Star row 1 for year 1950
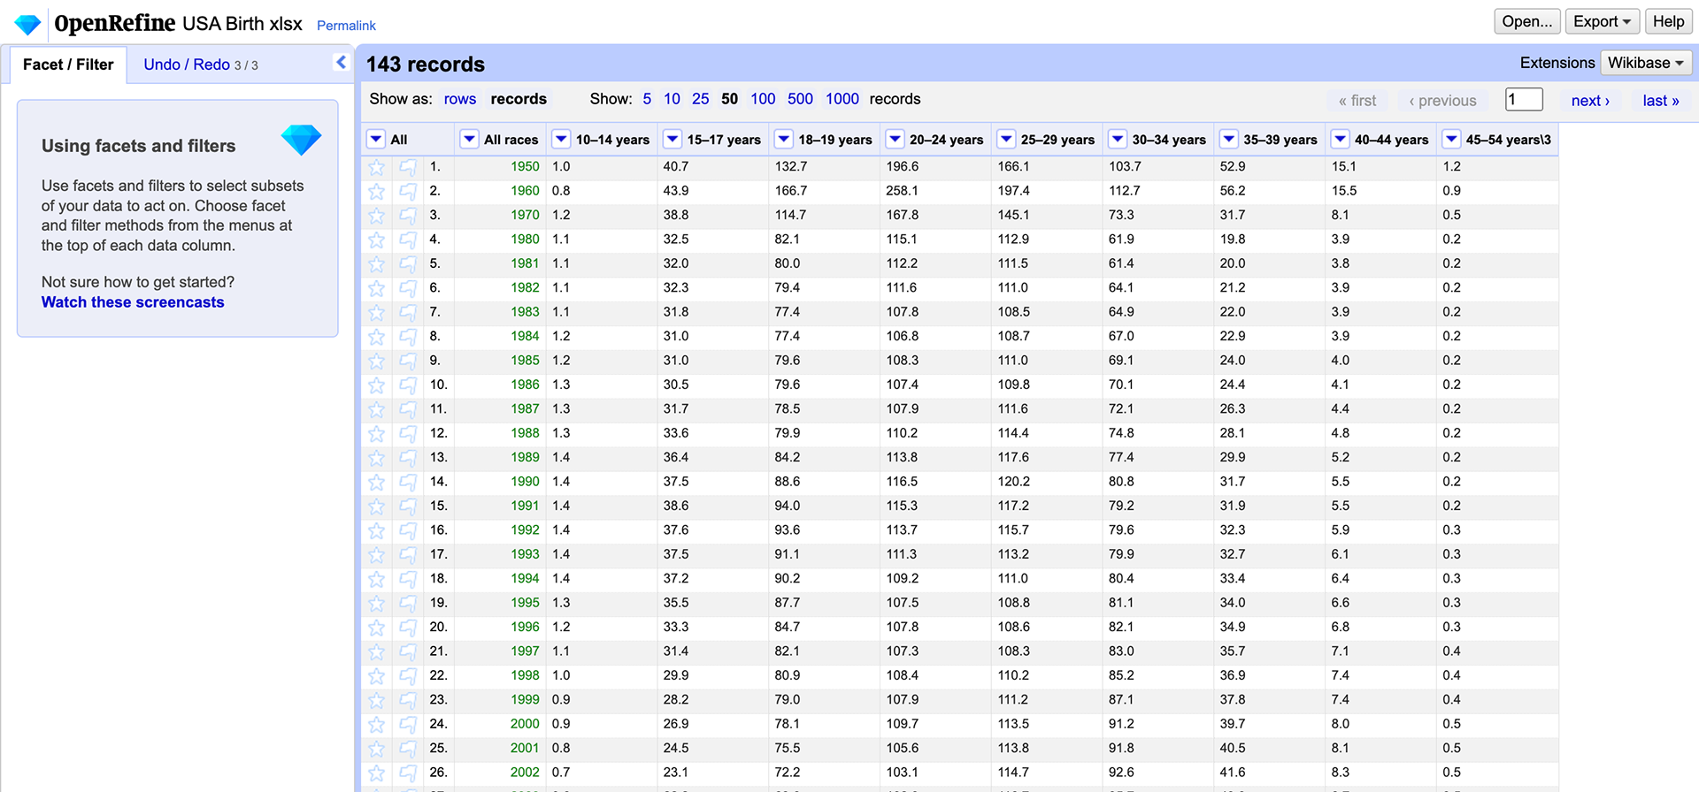This screenshot has height=792, width=1699. point(377,167)
